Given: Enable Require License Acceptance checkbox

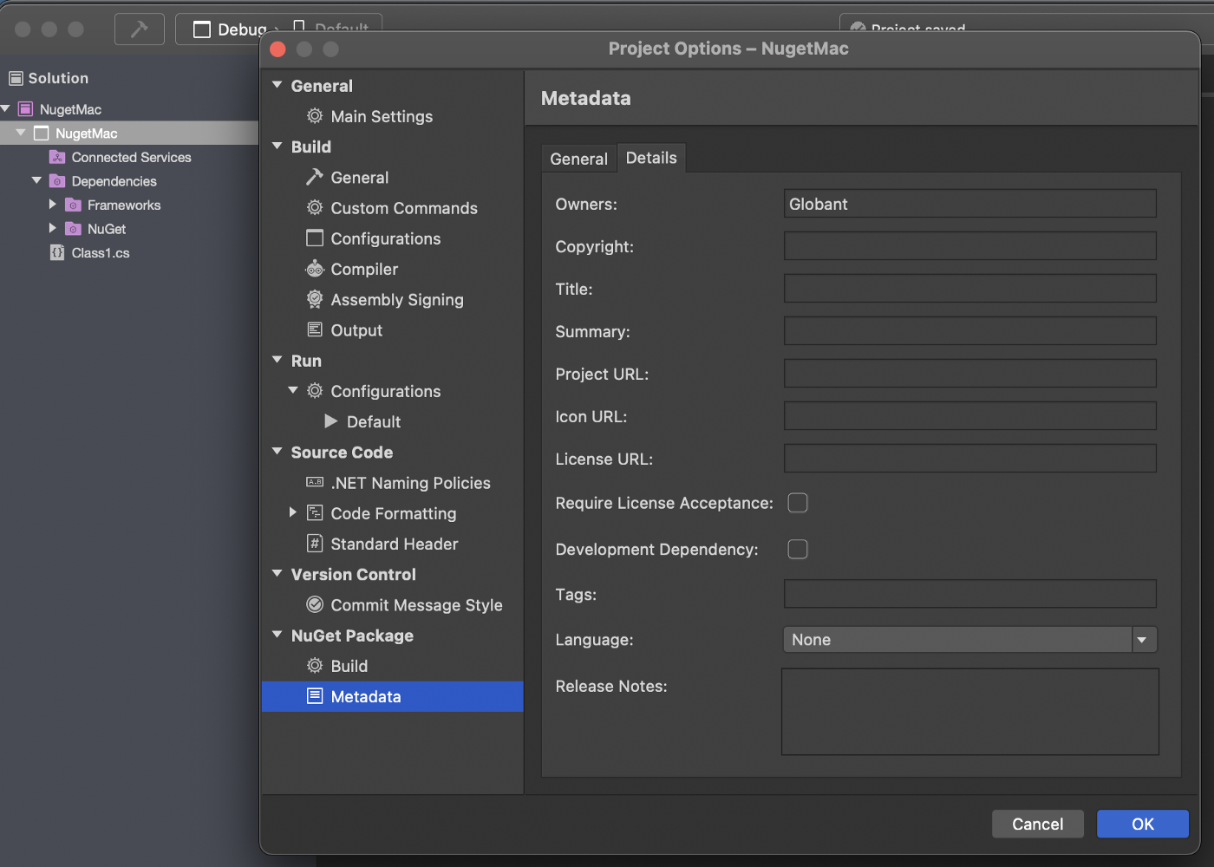Looking at the screenshot, I should [798, 503].
